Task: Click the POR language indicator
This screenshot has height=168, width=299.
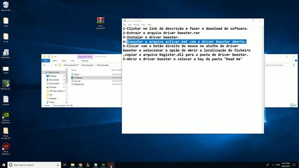Action: (278, 165)
